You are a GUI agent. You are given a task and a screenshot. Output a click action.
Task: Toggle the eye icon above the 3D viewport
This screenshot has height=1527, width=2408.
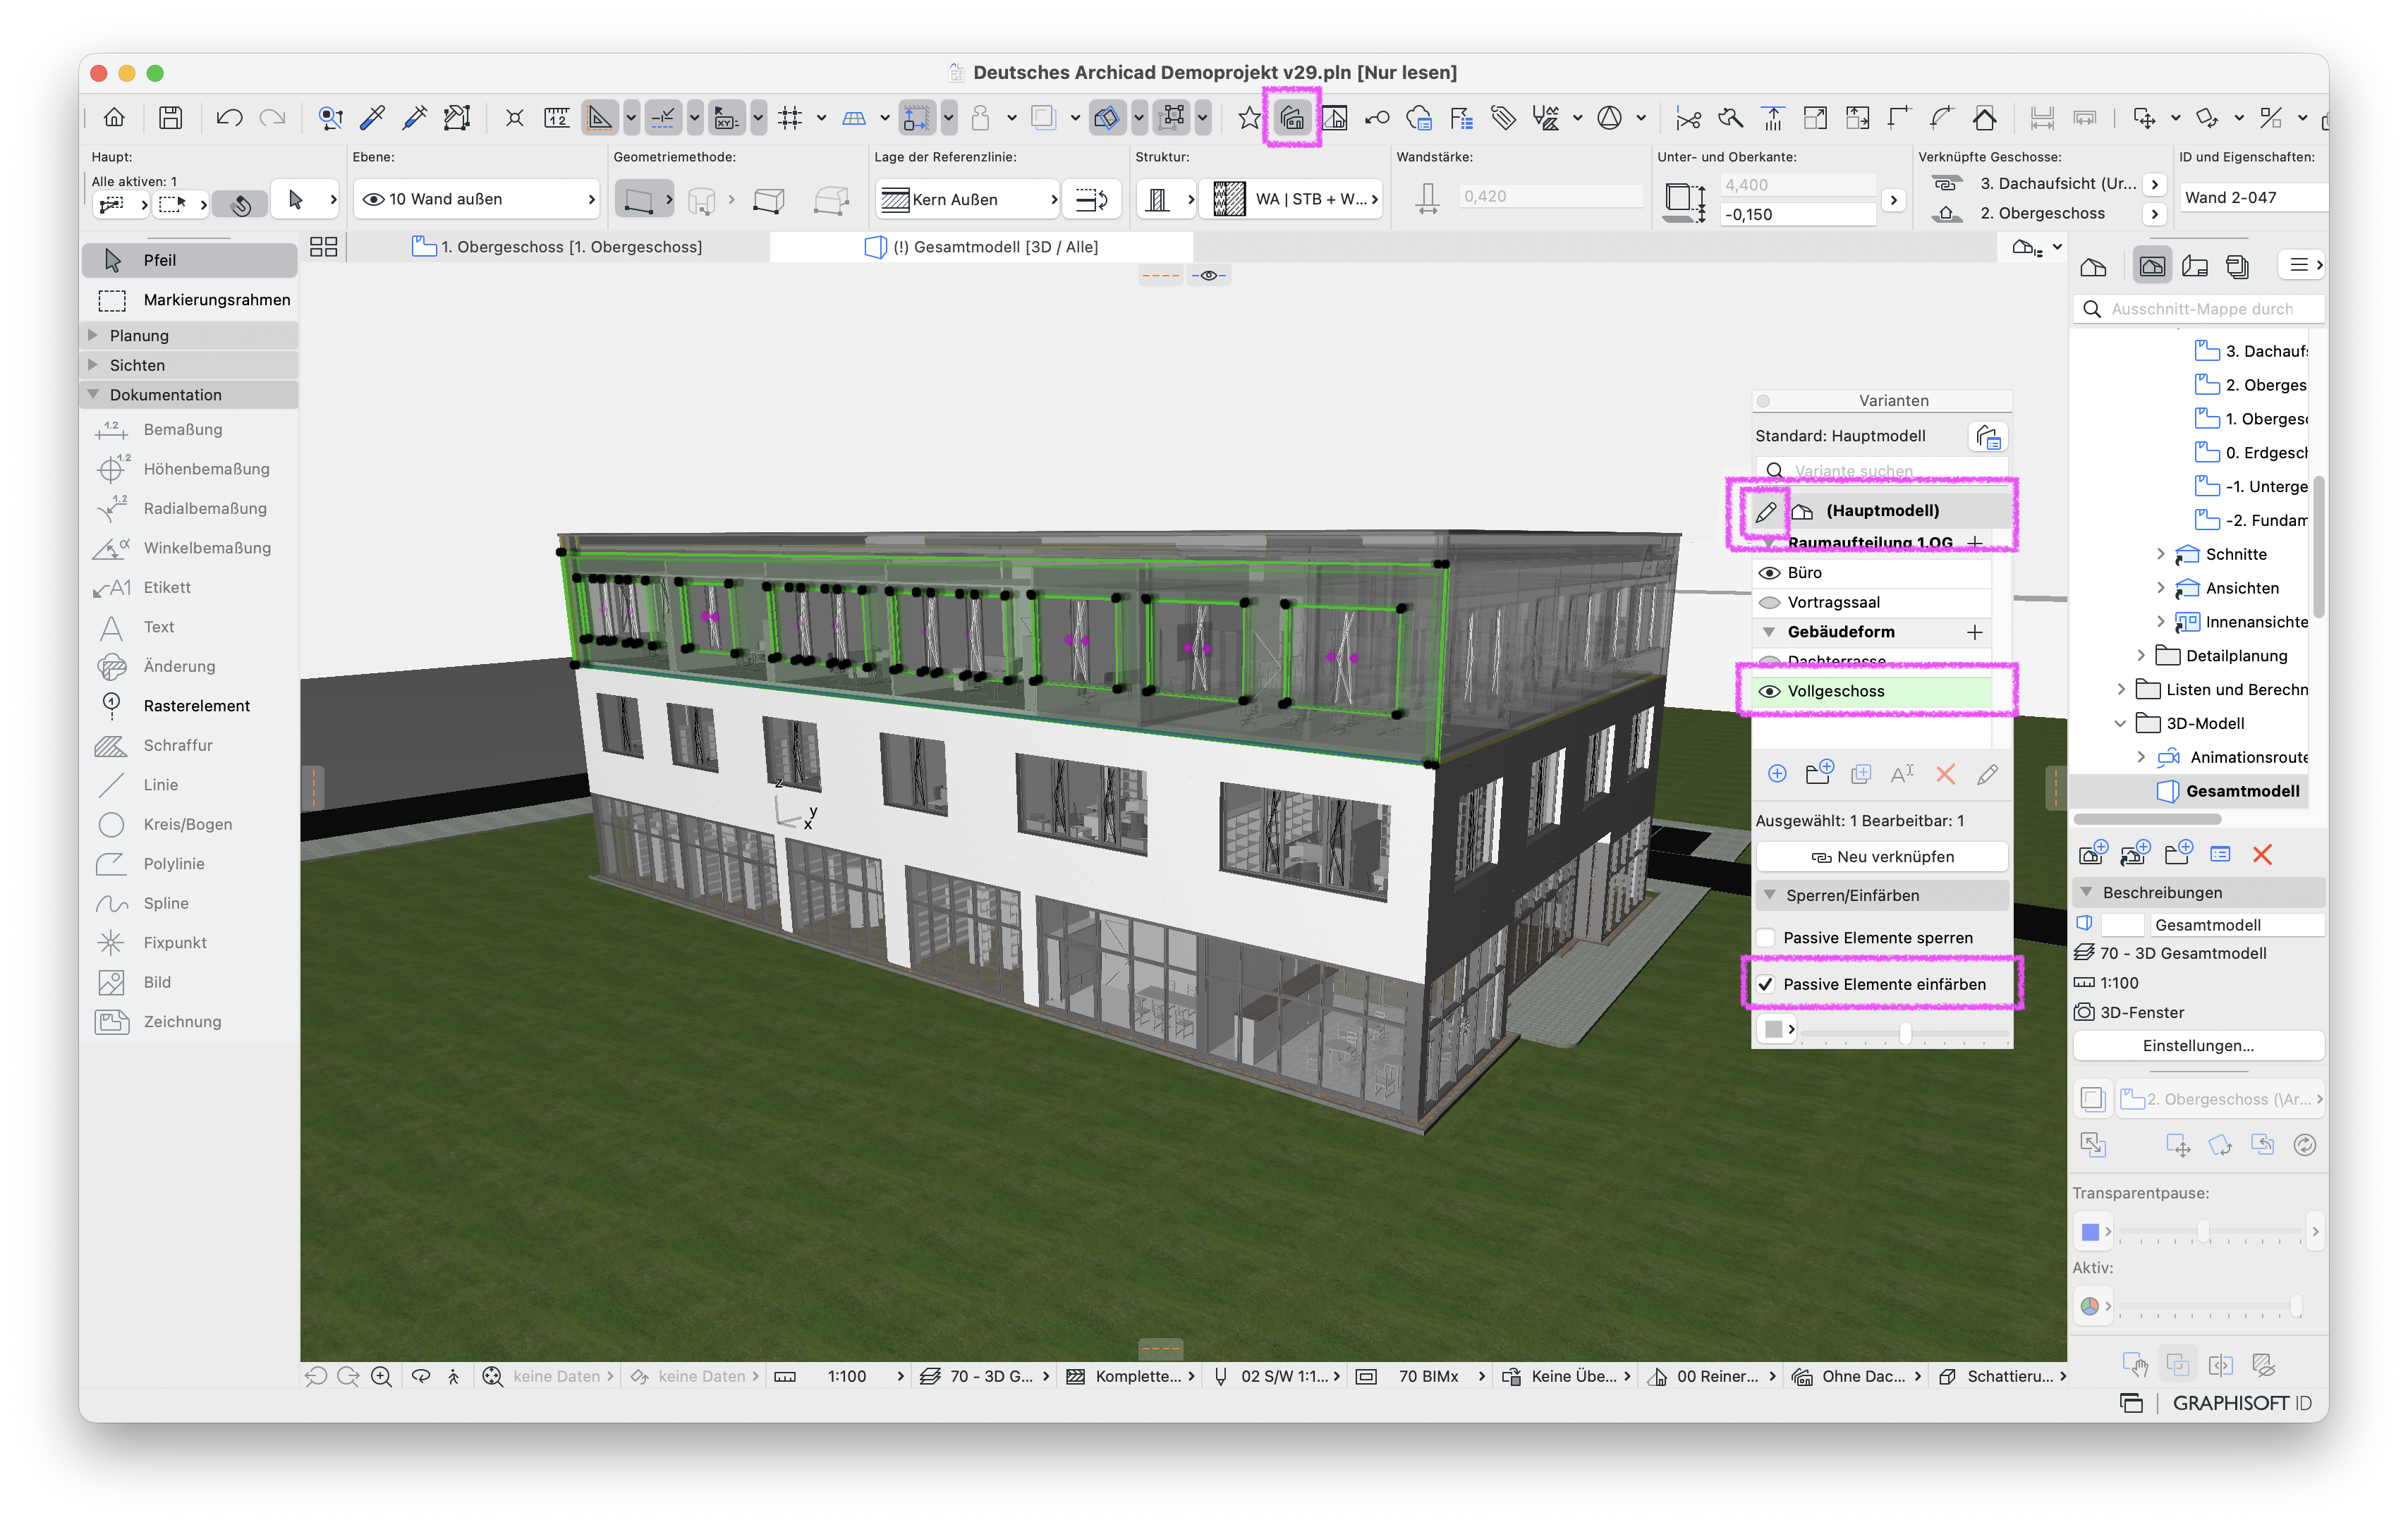pos(1209,276)
